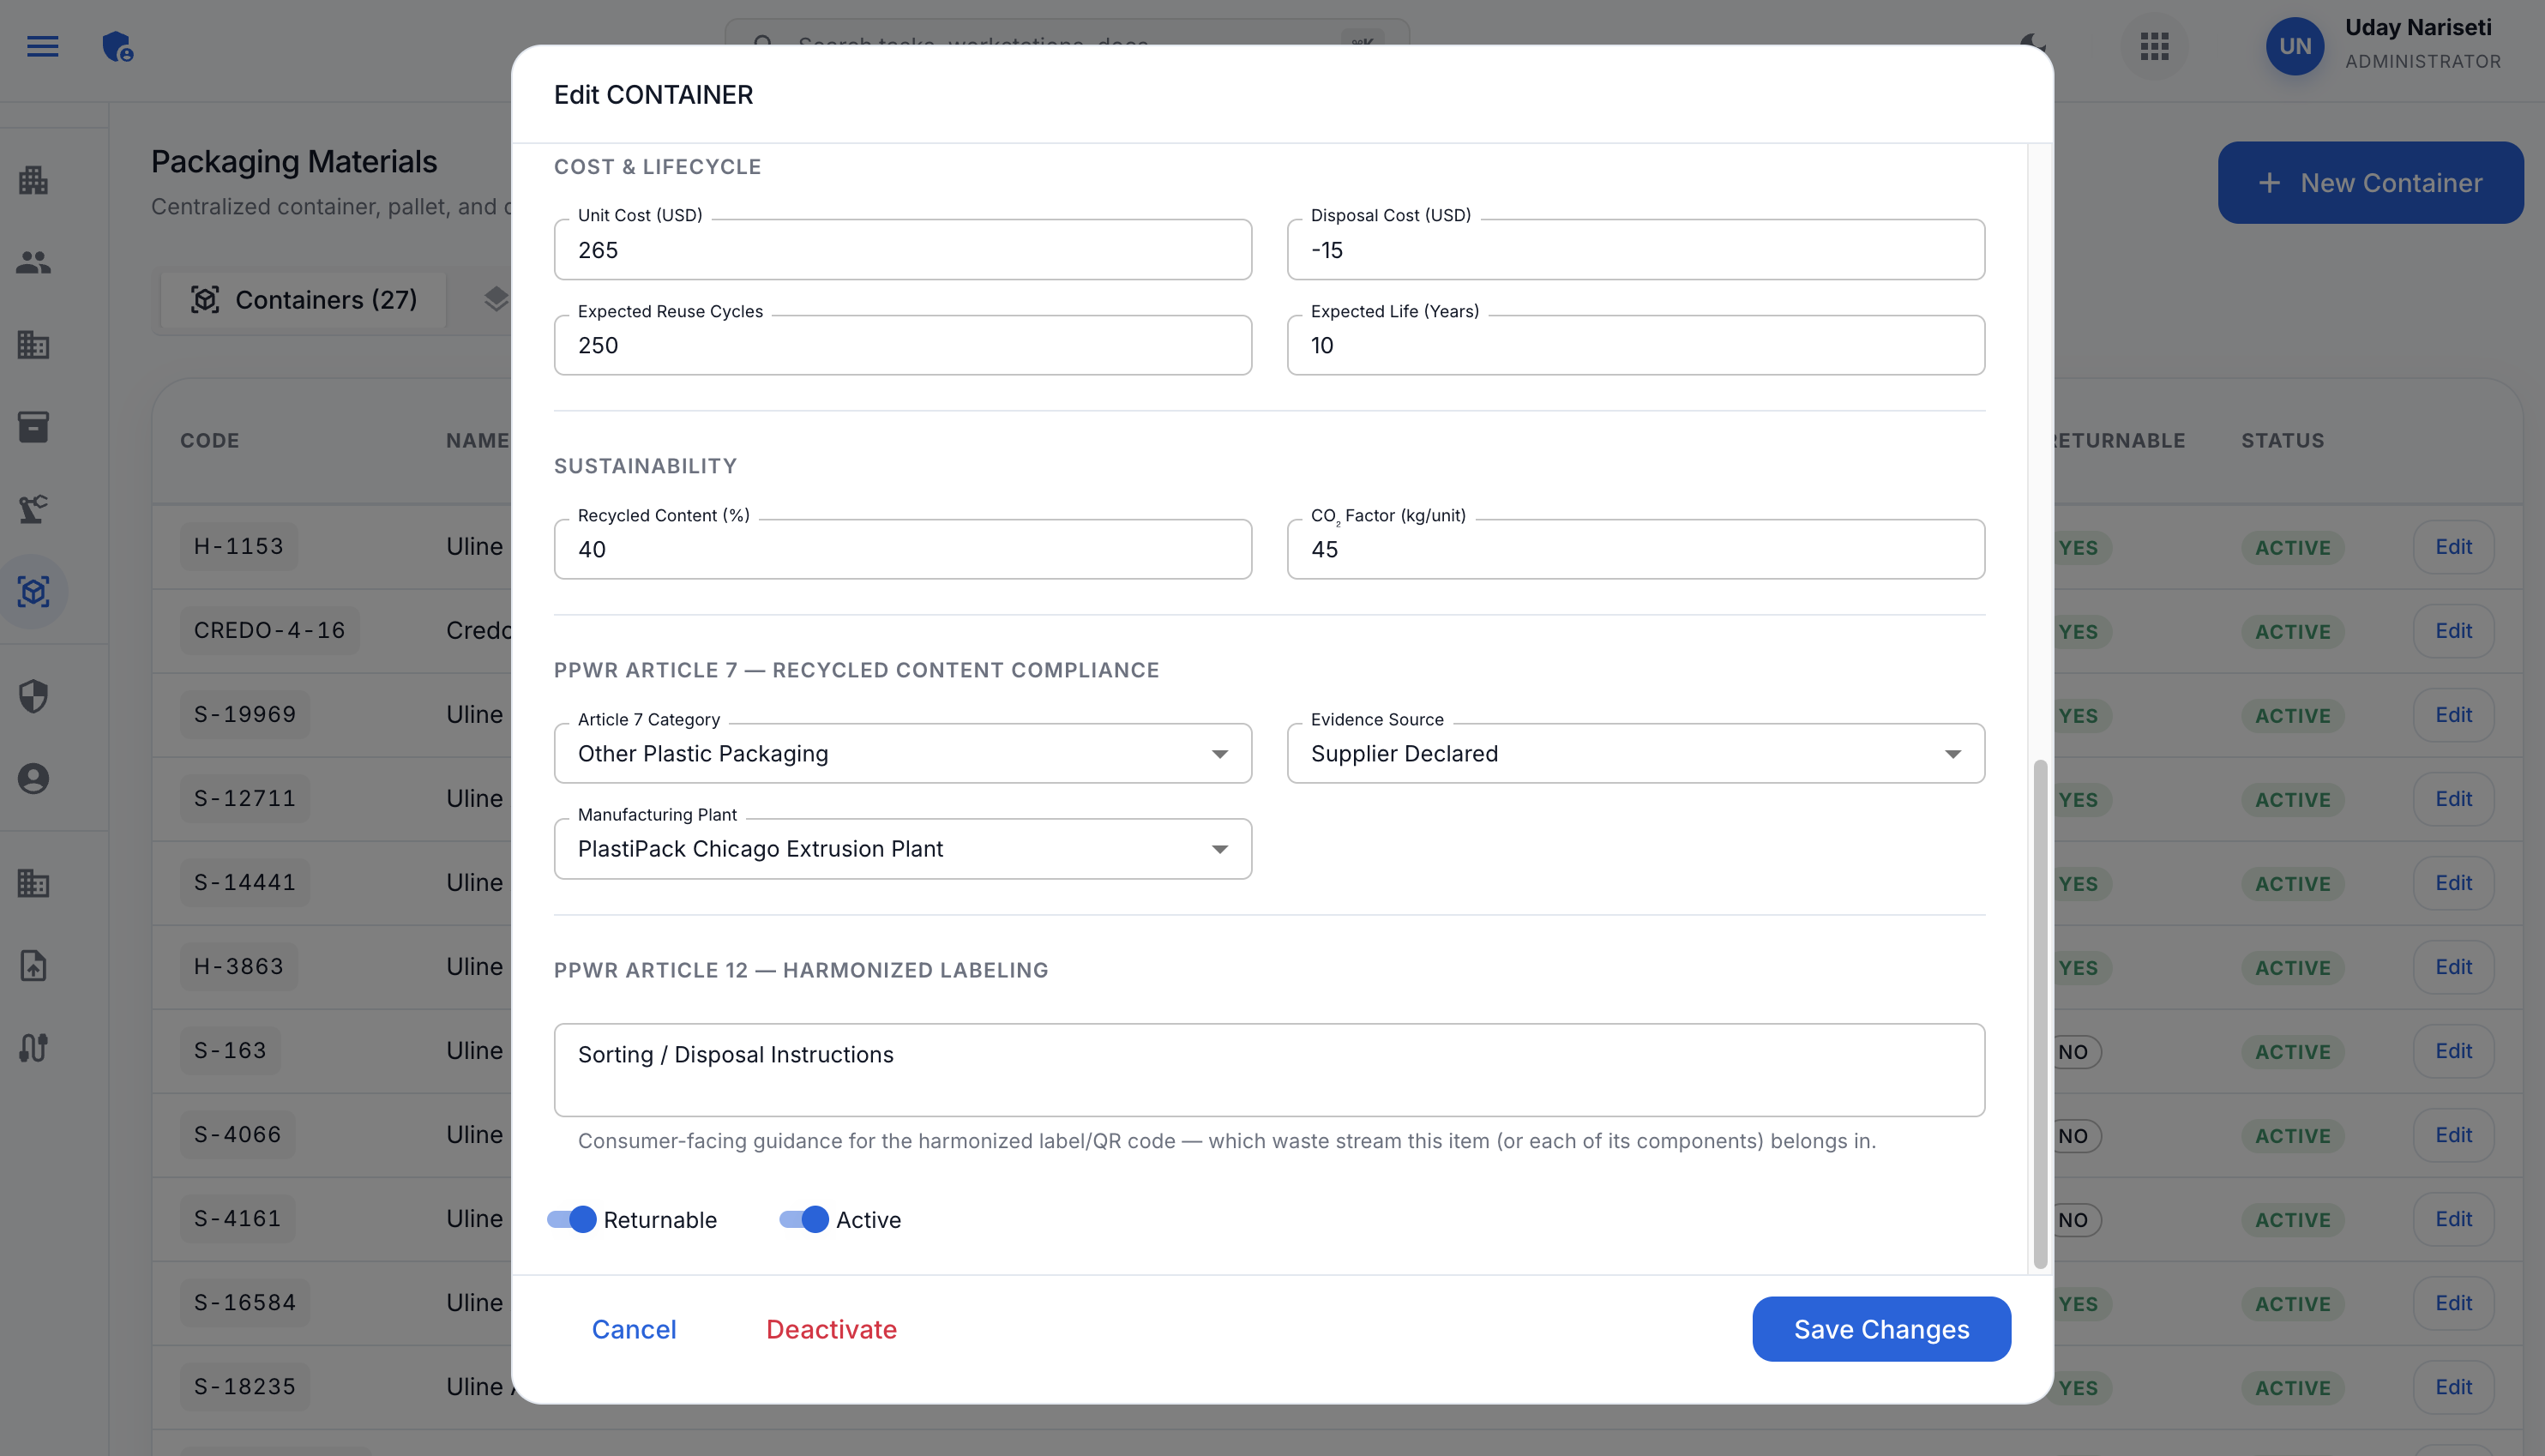Image resolution: width=2545 pixels, height=1456 pixels.
Task: Open the account circle sidebar icon
Action: click(33, 778)
